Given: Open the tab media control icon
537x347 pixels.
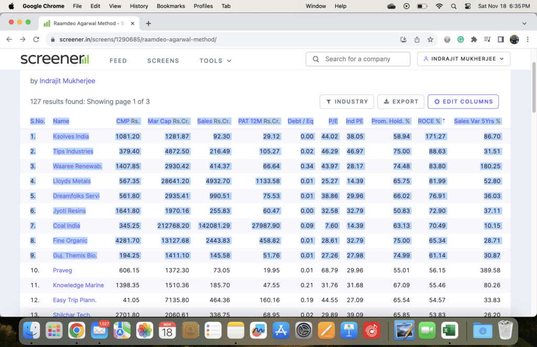Looking at the screenshot, I should [x=487, y=39].
